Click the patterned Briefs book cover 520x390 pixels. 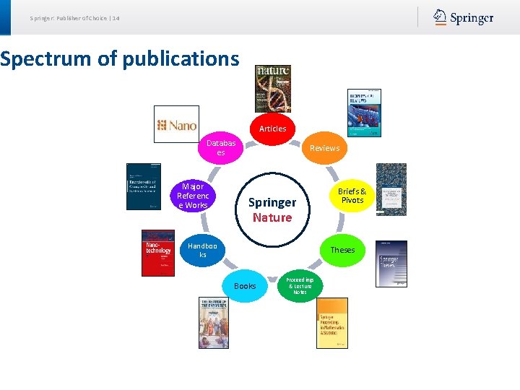(x=391, y=189)
